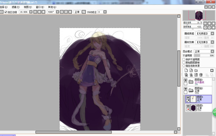Click the clear layer icon
216x136 pixels.
(x=196, y=75)
